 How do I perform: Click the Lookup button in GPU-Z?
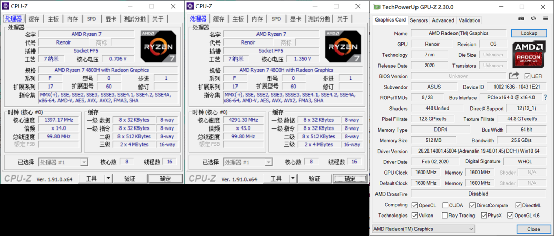coord(529,33)
